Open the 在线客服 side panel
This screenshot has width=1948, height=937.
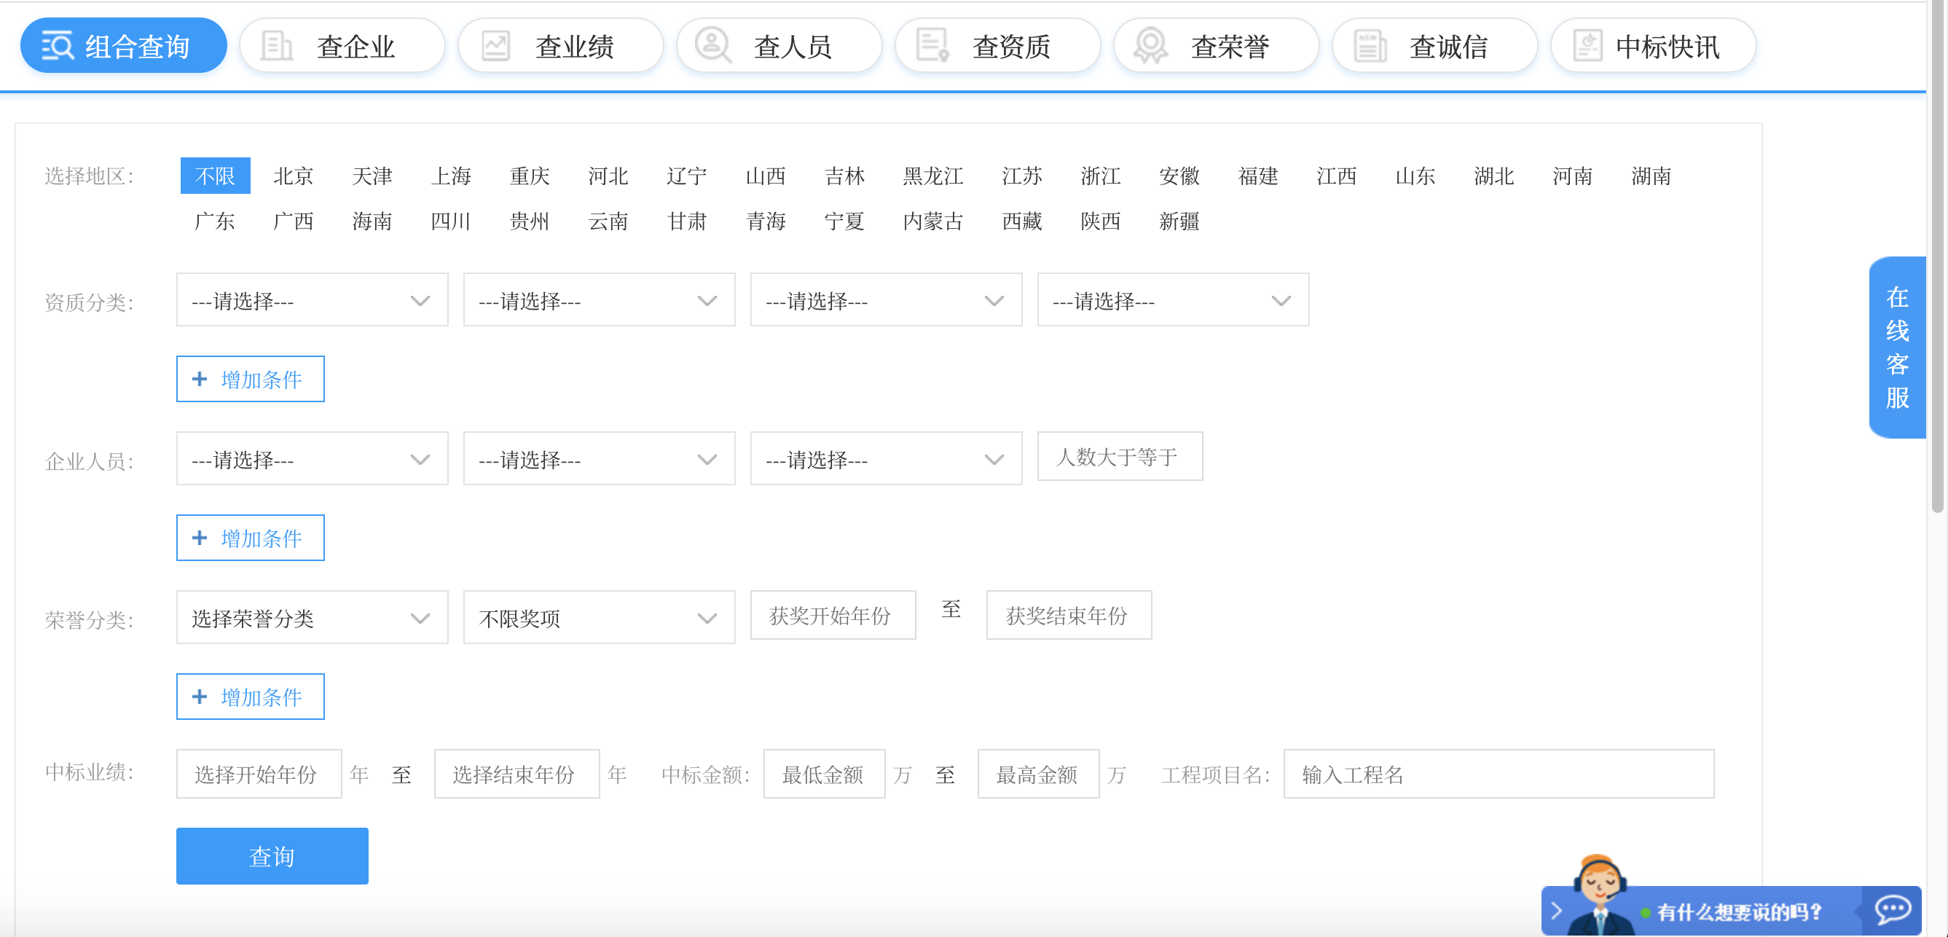[x=1897, y=348]
